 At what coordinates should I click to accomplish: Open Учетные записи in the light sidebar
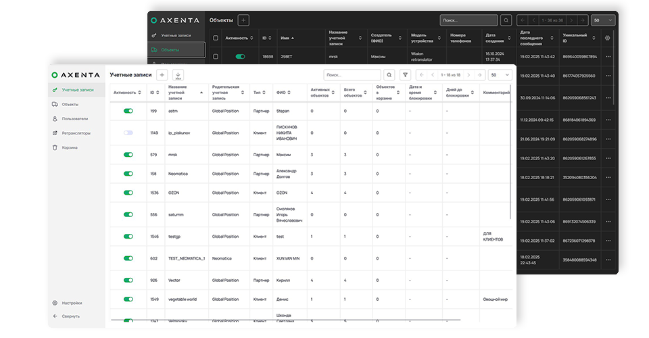pyautogui.click(x=76, y=90)
